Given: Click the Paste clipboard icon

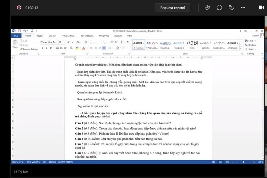Looking at the screenshot, I should 15,42.
